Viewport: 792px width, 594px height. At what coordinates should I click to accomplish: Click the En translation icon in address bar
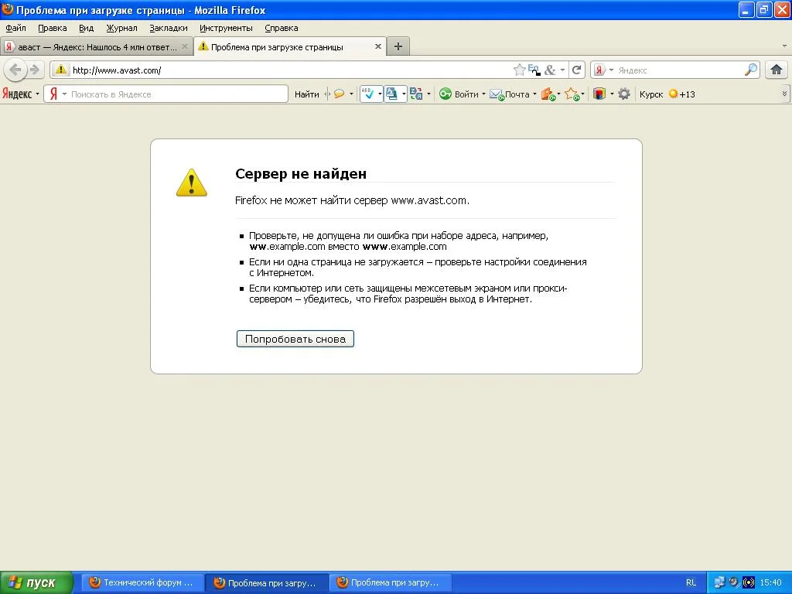pos(534,70)
